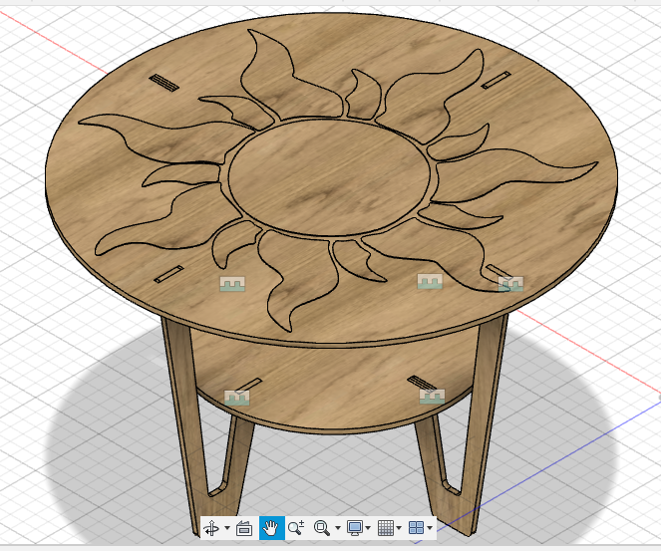Viewport: 661px width, 551px height.
Task: Select joint glyph overlapping the right tabletop slot
Action: click(510, 284)
